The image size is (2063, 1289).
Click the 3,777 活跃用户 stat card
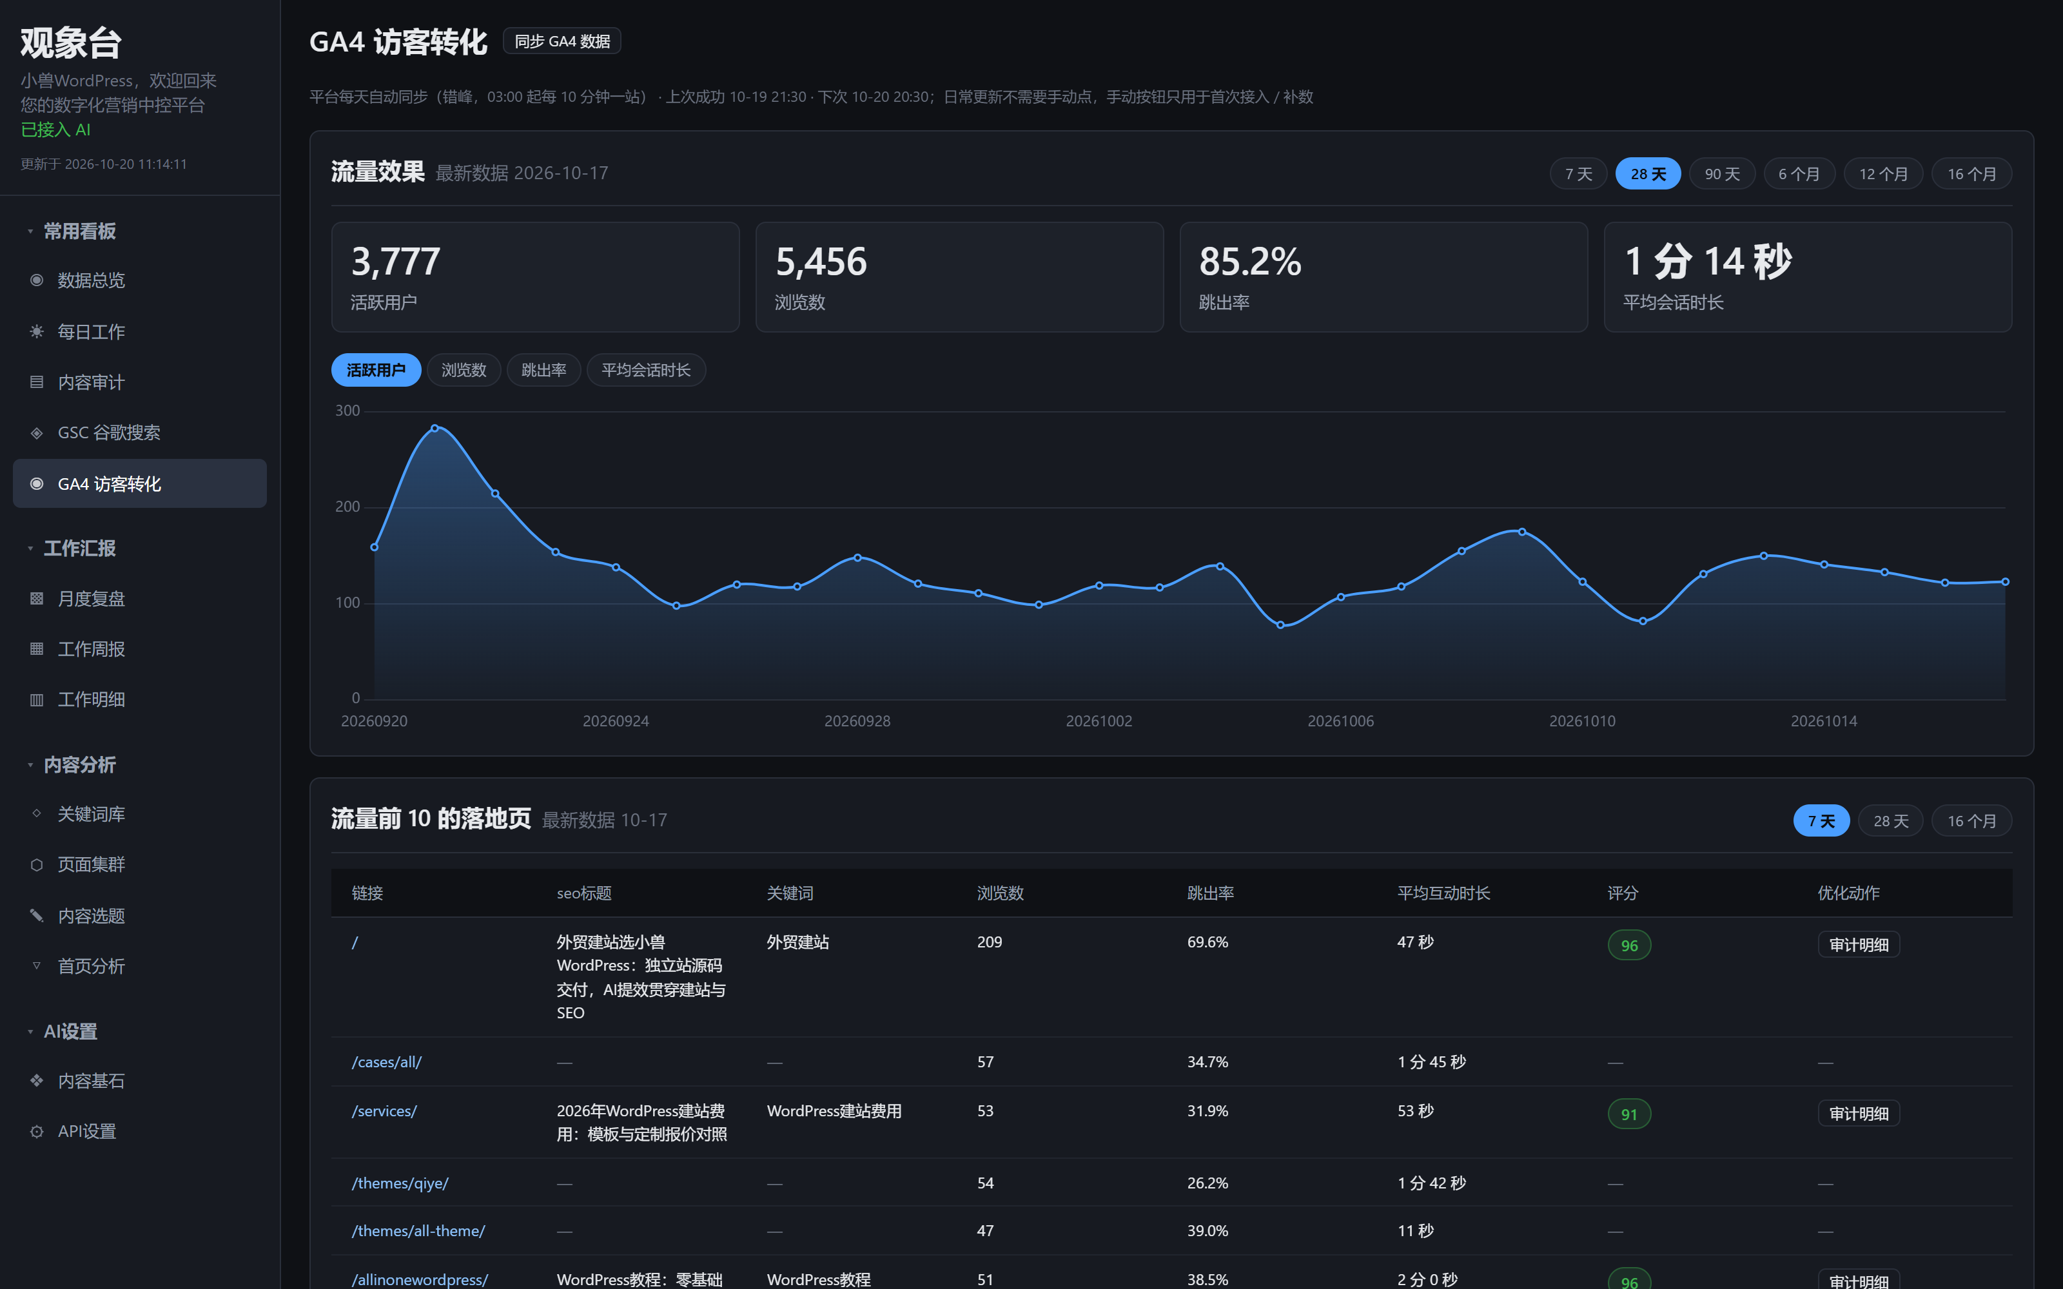point(535,277)
